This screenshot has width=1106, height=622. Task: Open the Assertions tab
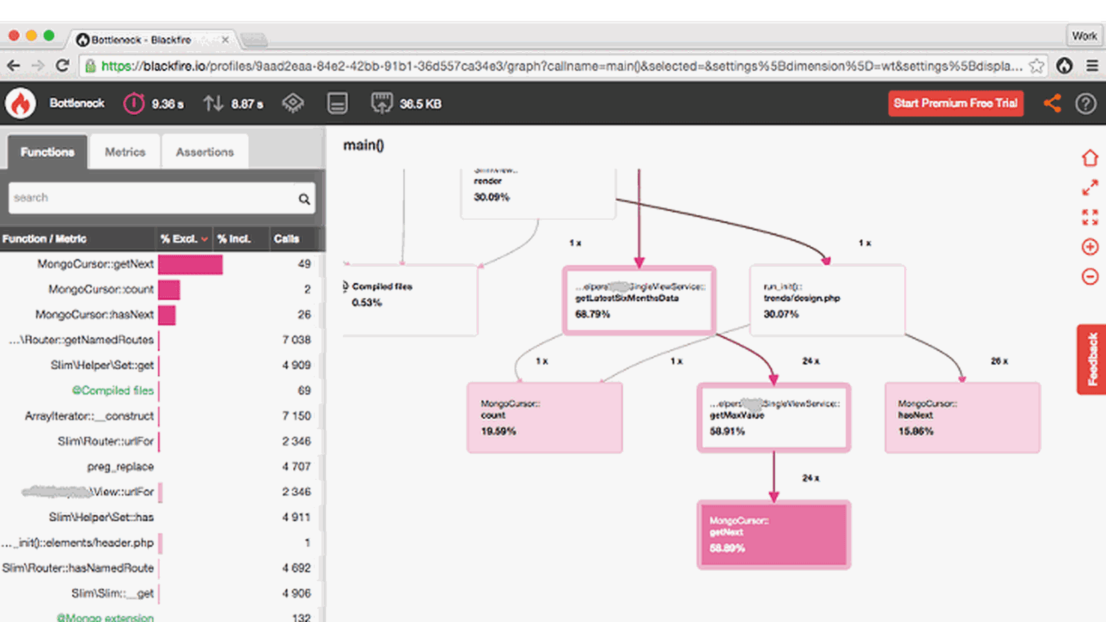[x=205, y=152]
